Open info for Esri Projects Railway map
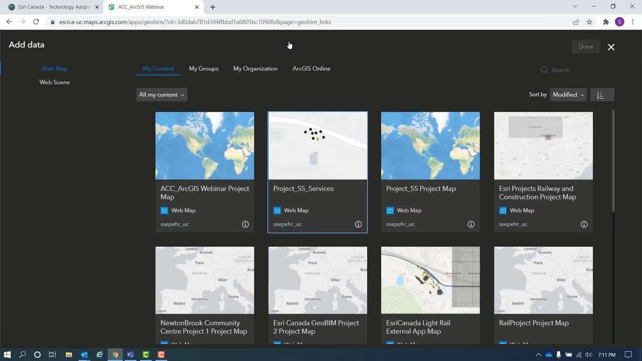642x361 pixels. tap(584, 225)
